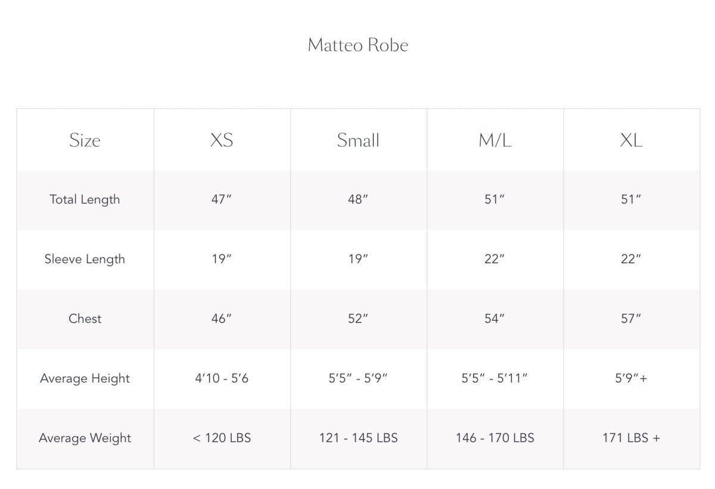Select the XL column header
The width and height of the screenshot is (715, 489).
coord(631,140)
